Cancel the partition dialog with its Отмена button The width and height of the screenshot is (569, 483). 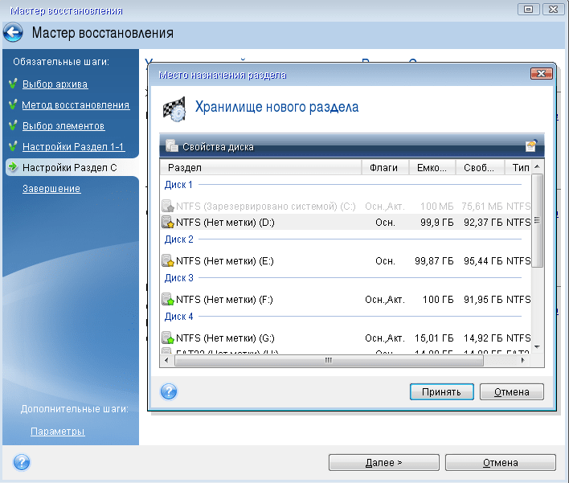(511, 392)
